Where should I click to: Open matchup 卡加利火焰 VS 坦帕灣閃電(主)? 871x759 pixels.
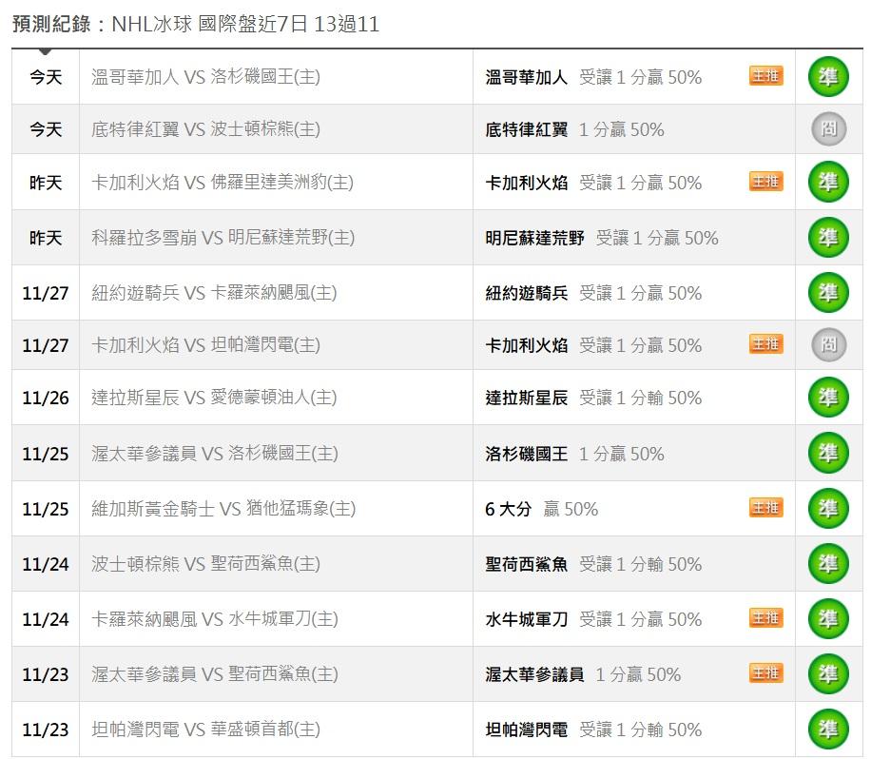coord(206,344)
